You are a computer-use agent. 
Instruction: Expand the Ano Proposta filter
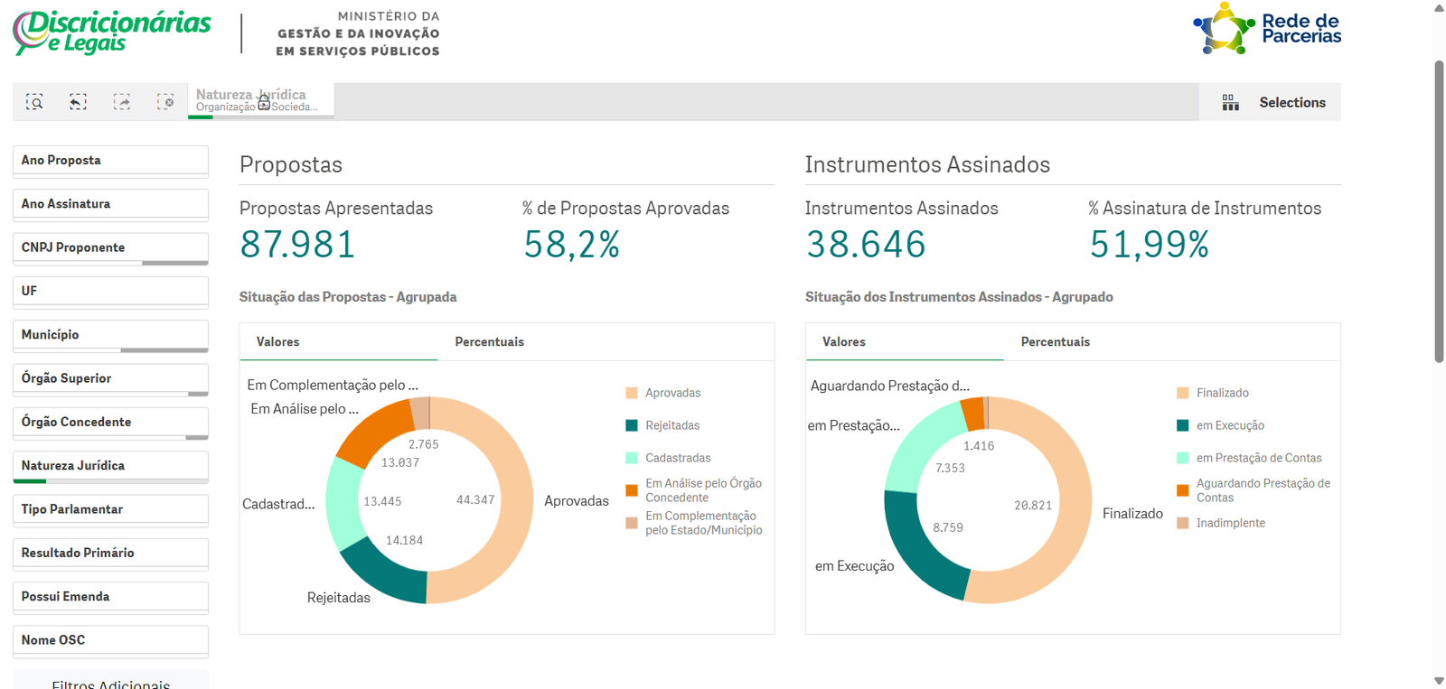110,161
